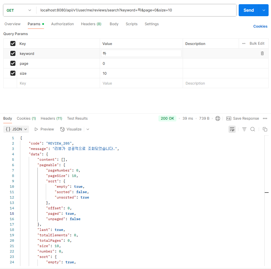Viewport: 271px width, 269px height.
Task: Switch to the Params tab
Action: pos(36,24)
